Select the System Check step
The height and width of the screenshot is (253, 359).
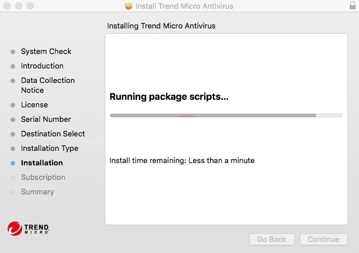[46, 52]
